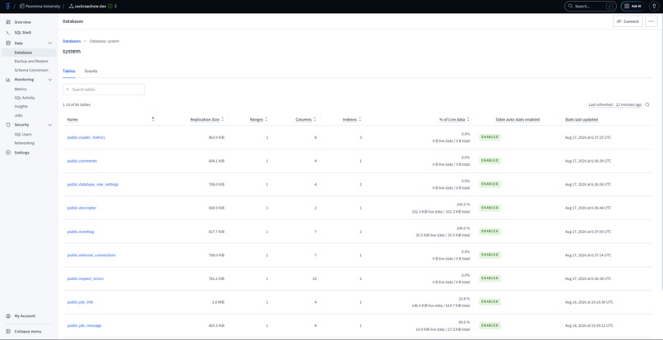Open the three-dot more actions menu
Viewport: 663px width, 340px height.
pos(651,21)
